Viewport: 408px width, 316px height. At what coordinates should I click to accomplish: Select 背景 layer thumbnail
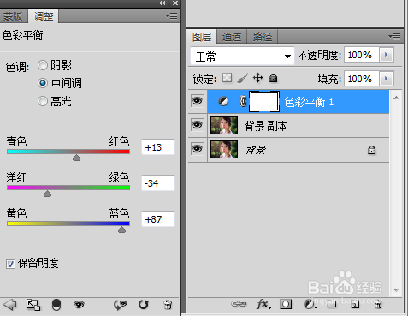click(x=224, y=149)
